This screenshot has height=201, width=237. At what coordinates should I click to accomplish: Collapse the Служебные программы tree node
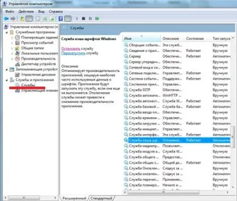click(x=7, y=32)
